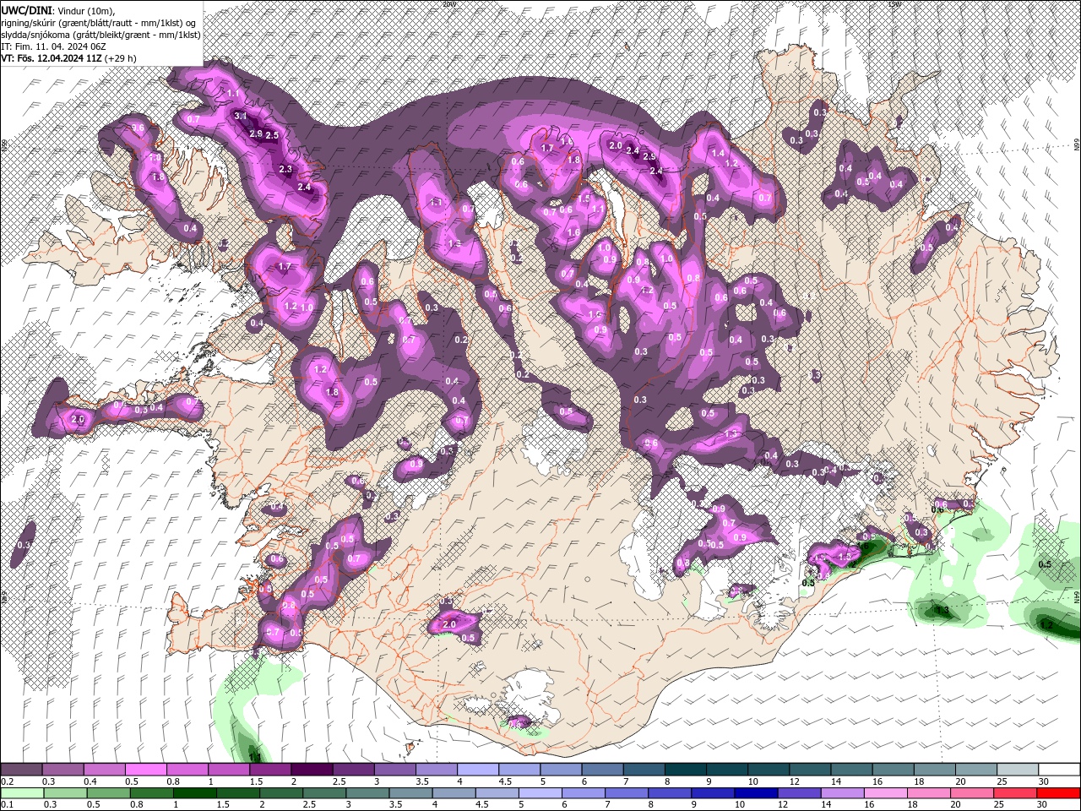This screenshot has height=811, width=1081.
Task: Click the '1.4' snowfall value on the map
Action: pos(719,153)
